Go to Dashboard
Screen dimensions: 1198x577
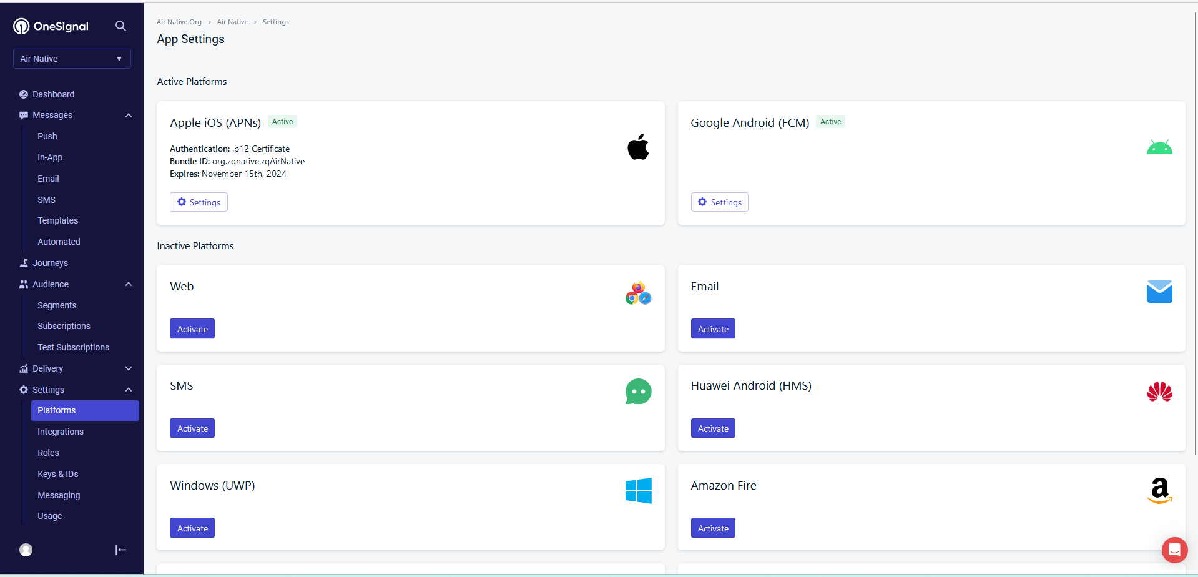click(x=53, y=94)
